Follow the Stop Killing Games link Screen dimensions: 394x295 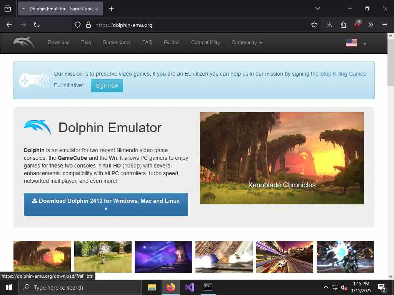point(343,74)
